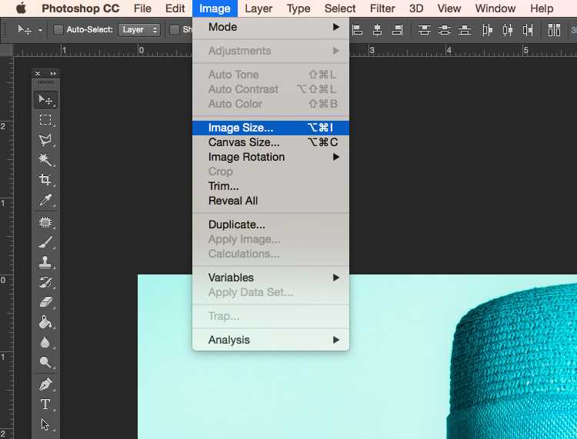Select the Crop tool
Viewport: 577px width, 439px height.
click(45, 179)
